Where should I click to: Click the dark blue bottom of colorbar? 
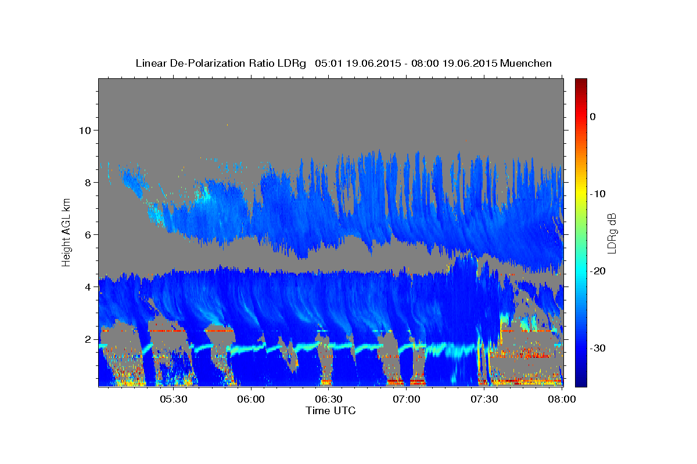581,380
